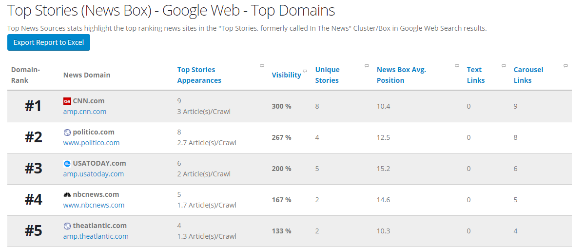Open the www.nbcnews.com link
The height and width of the screenshot is (248, 585).
click(x=94, y=205)
